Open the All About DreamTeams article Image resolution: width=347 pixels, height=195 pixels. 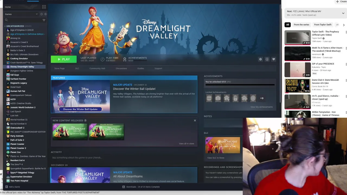click(128, 176)
